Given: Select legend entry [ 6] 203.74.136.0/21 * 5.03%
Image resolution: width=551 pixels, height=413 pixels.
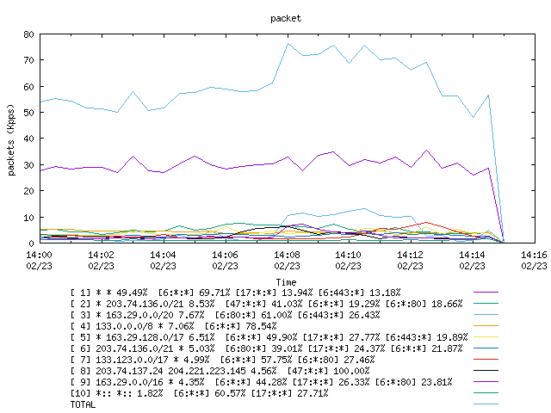Looking at the screenshot, I should coord(266,348).
